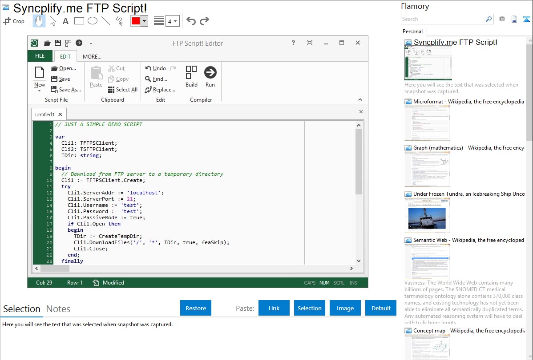Viewport: 533px width, 360px height.
Task: Switch to the Personal tab
Action: (412, 32)
